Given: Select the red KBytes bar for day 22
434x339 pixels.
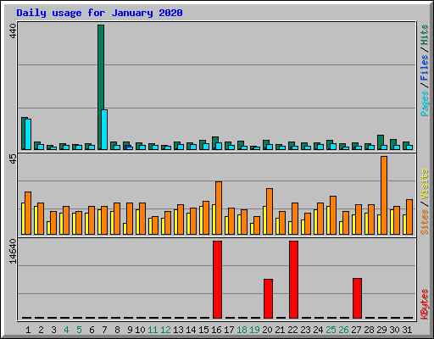Looking at the screenshot, I should click(293, 280).
